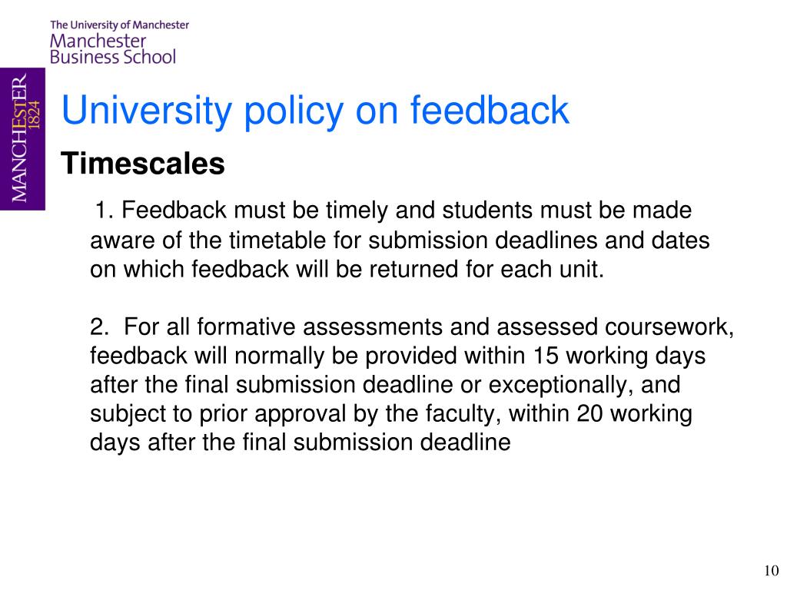Click the line ending 'returned for each unit.'
Screen dimensions: 787x590
[x=347, y=270]
